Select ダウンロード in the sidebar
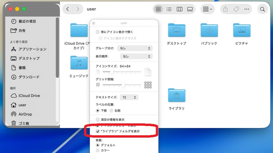The image size is (273, 153). [25, 77]
